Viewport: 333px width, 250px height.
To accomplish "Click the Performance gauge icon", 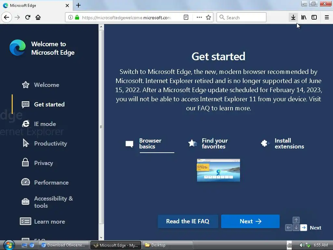I will (x=25, y=182).
